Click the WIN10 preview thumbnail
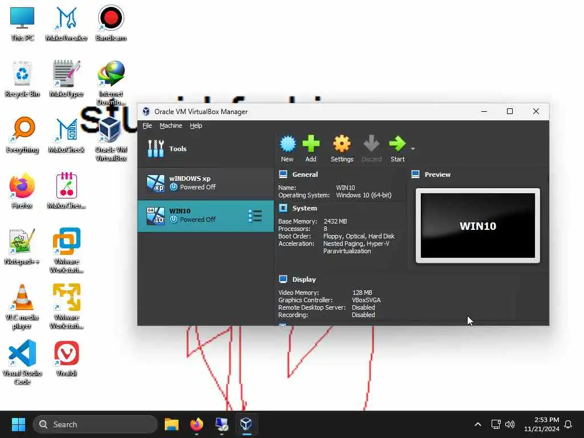This screenshot has height=438, width=584. click(478, 226)
